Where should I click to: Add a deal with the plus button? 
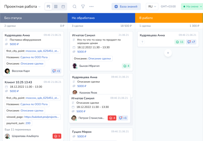[168, 53]
